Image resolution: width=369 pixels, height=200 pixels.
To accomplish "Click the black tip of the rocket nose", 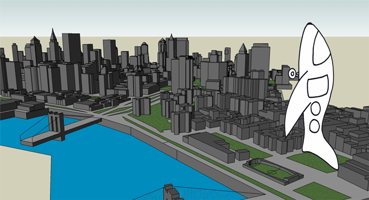I will tap(309, 23).
